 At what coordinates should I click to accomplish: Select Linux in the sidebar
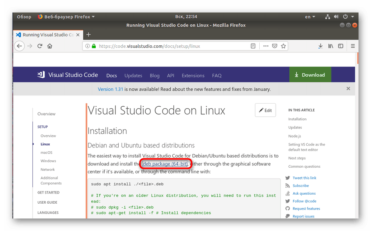click(x=45, y=144)
